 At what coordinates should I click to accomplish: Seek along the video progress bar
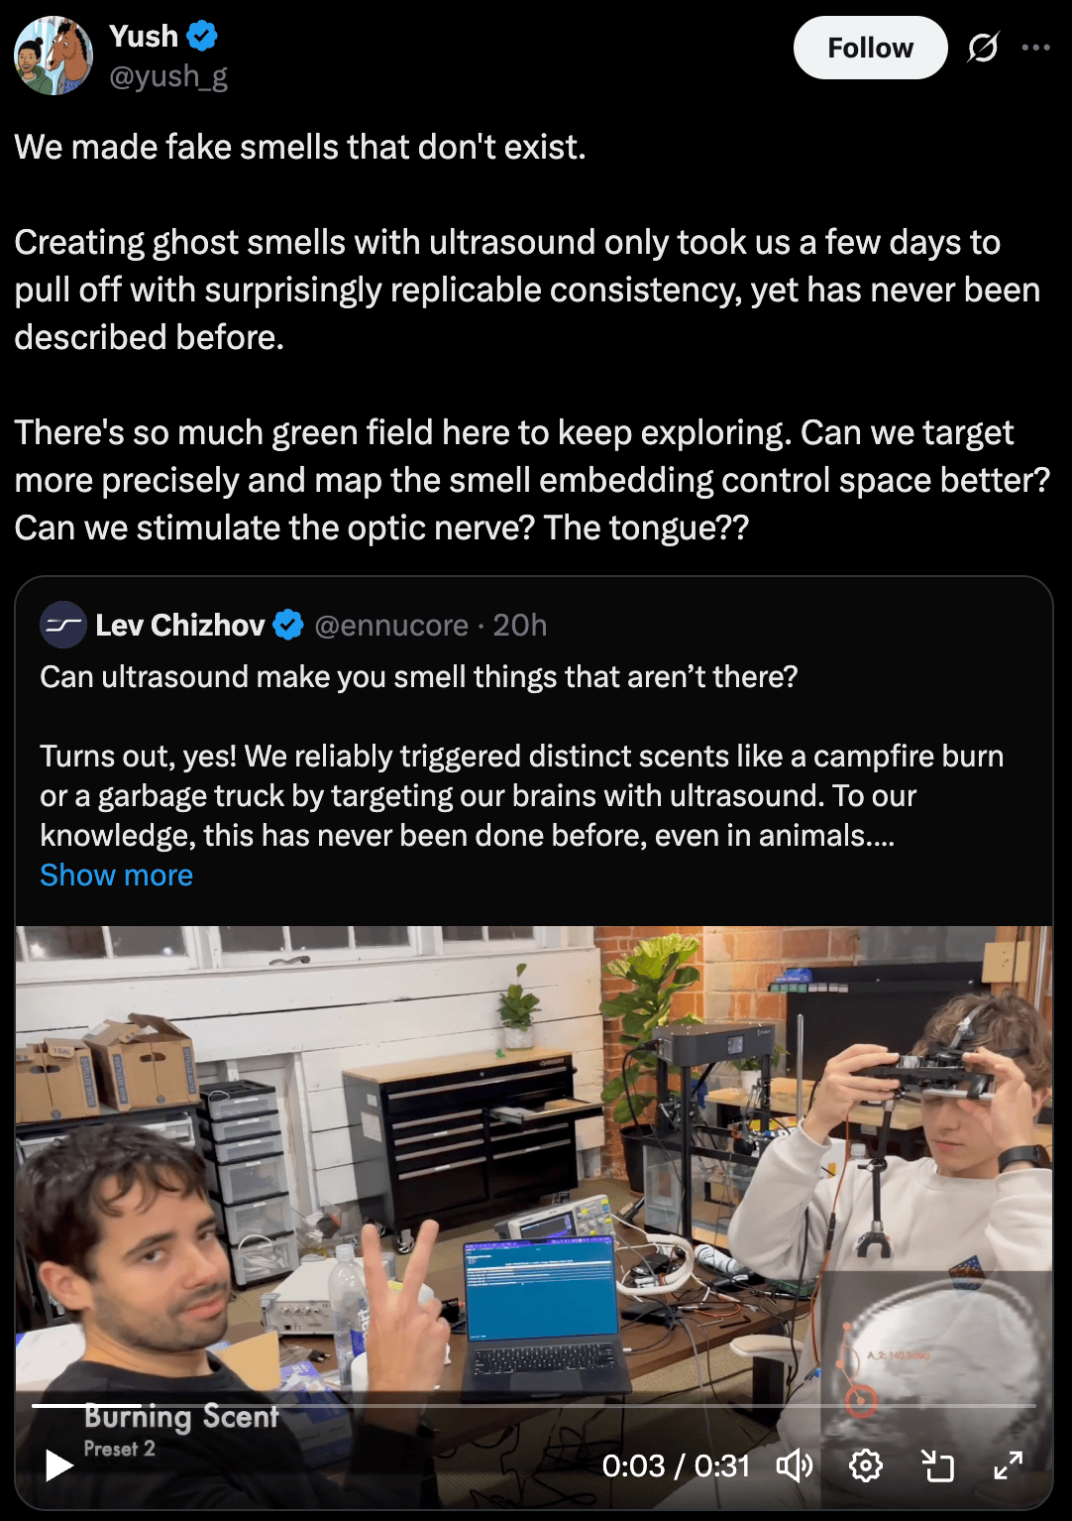click(534, 1405)
